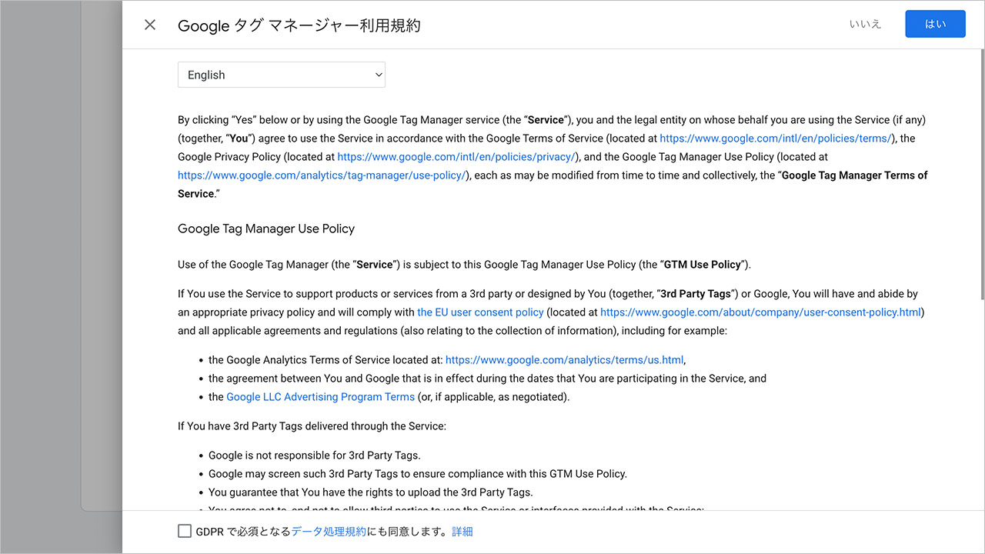
Task: Click the はい button to accept terms
Action: pyautogui.click(x=935, y=24)
